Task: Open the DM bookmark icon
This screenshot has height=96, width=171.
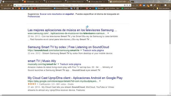Action: (x=90, y=8)
